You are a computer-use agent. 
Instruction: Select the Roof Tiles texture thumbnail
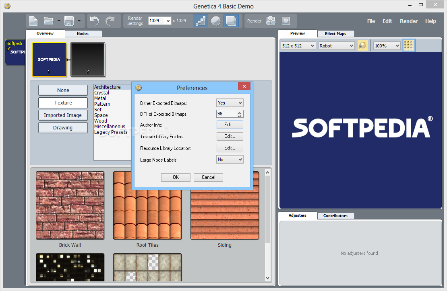147,205
